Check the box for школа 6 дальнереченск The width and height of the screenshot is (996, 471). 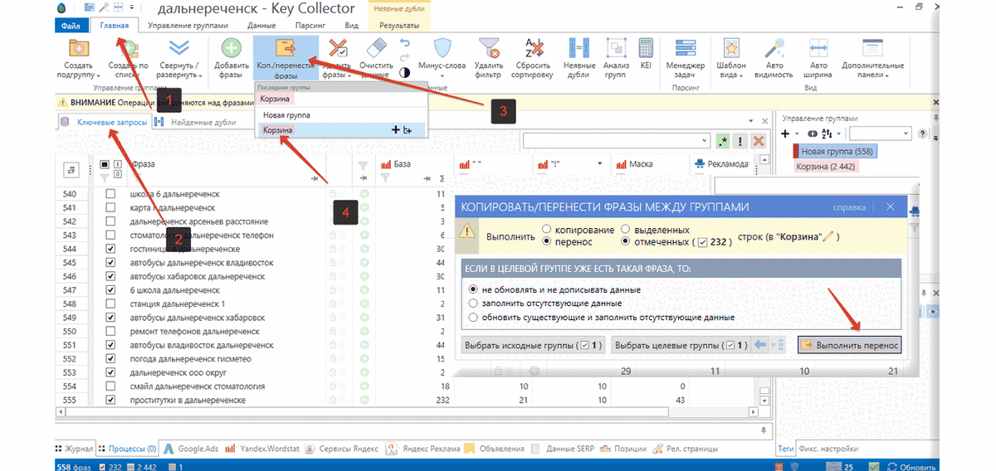tap(110, 194)
